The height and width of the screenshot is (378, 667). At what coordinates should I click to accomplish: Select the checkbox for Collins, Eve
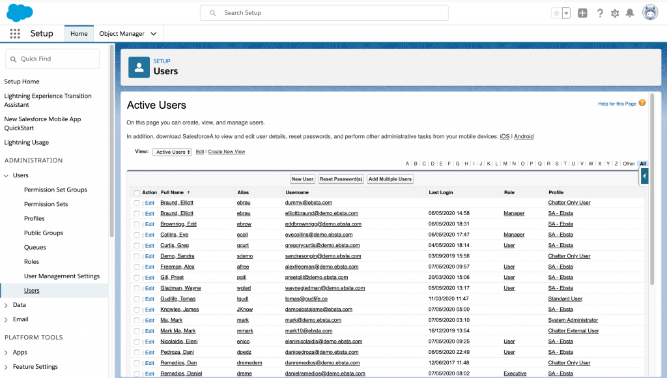coord(137,235)
